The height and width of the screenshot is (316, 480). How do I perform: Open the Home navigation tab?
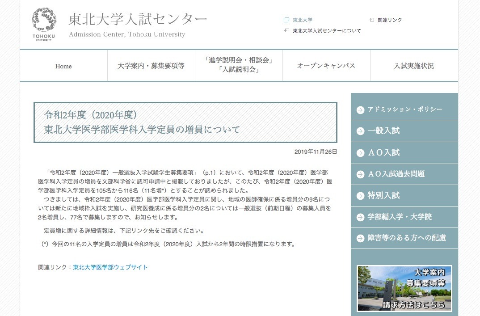63,66
